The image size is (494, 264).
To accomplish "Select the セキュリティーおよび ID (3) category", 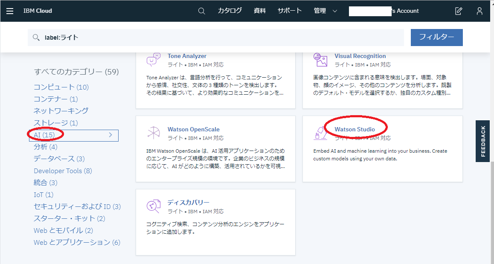I will coord(77,207).
